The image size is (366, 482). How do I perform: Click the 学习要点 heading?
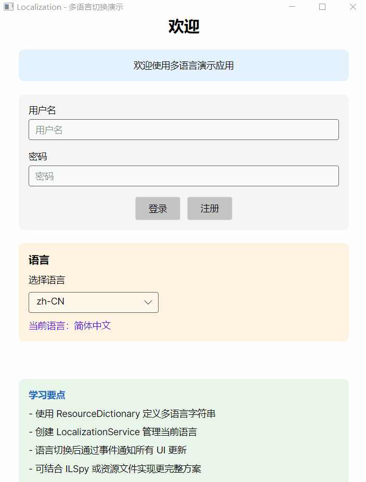[47, 395]
